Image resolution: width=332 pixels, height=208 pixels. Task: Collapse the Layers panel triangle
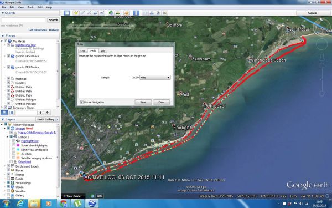click(x=3, y=119)
